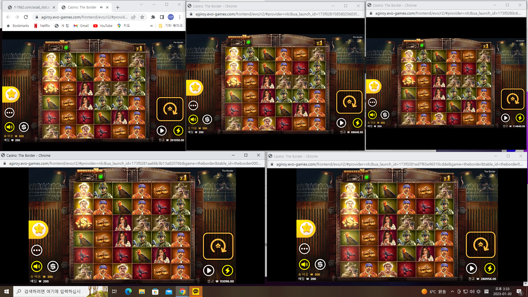Open three-dot game menu in 114840.00 balance game
Image resolution: width=528 pixels, height=297 pixels.
click(x=372, y=102)
